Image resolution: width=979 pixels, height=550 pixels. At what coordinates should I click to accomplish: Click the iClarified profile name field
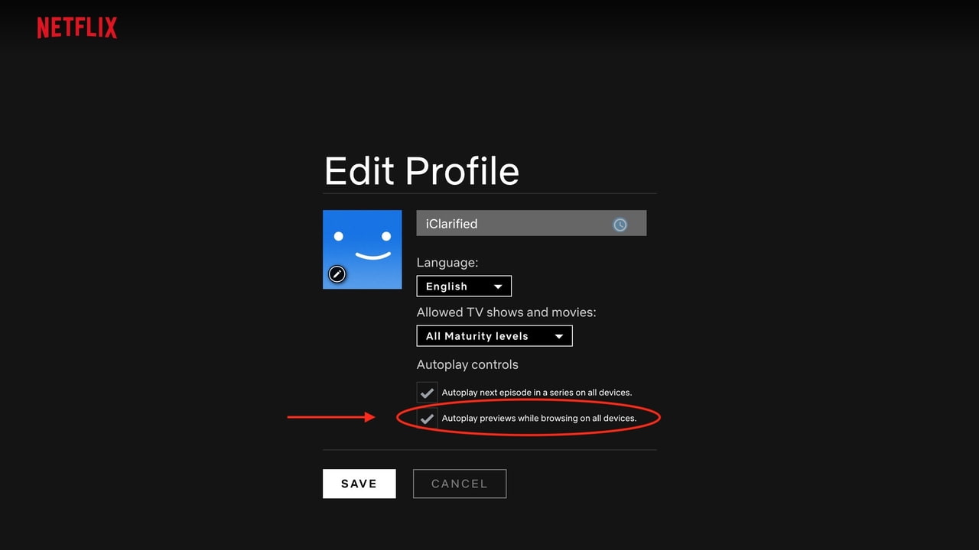532,223
